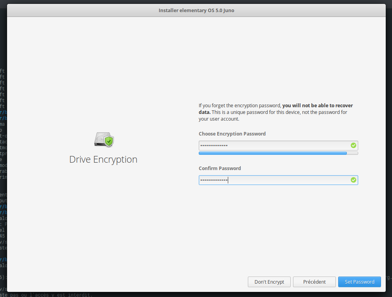The width and height of the screenshot is (392, 297).
Task: Go back with the Précédent button
Action: [x=314, y=282]
